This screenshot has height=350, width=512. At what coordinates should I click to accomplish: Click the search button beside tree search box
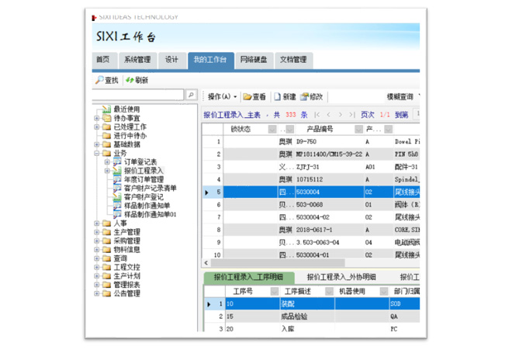[192, 95]
